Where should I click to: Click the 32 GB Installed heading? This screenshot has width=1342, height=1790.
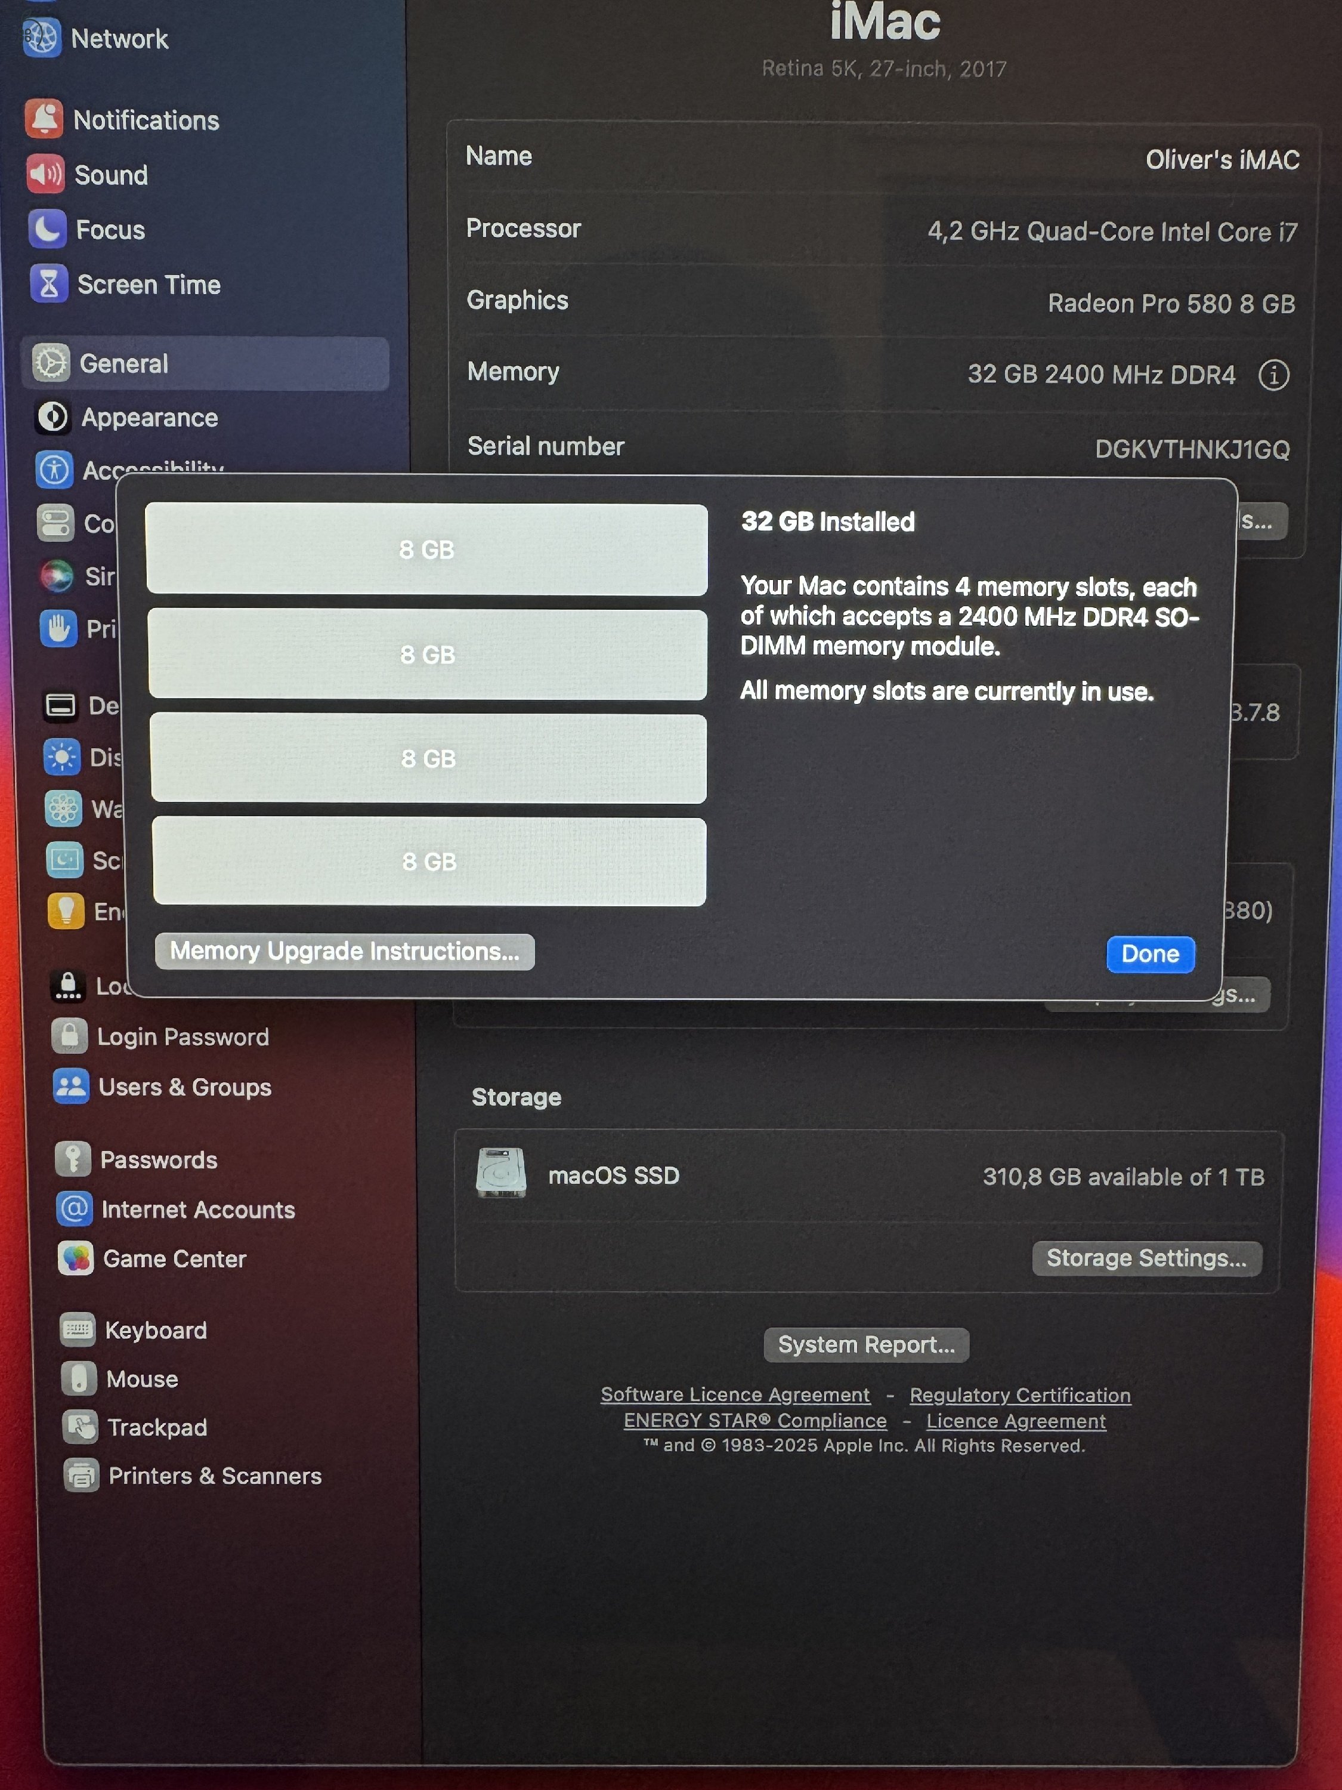coord(828,521)
